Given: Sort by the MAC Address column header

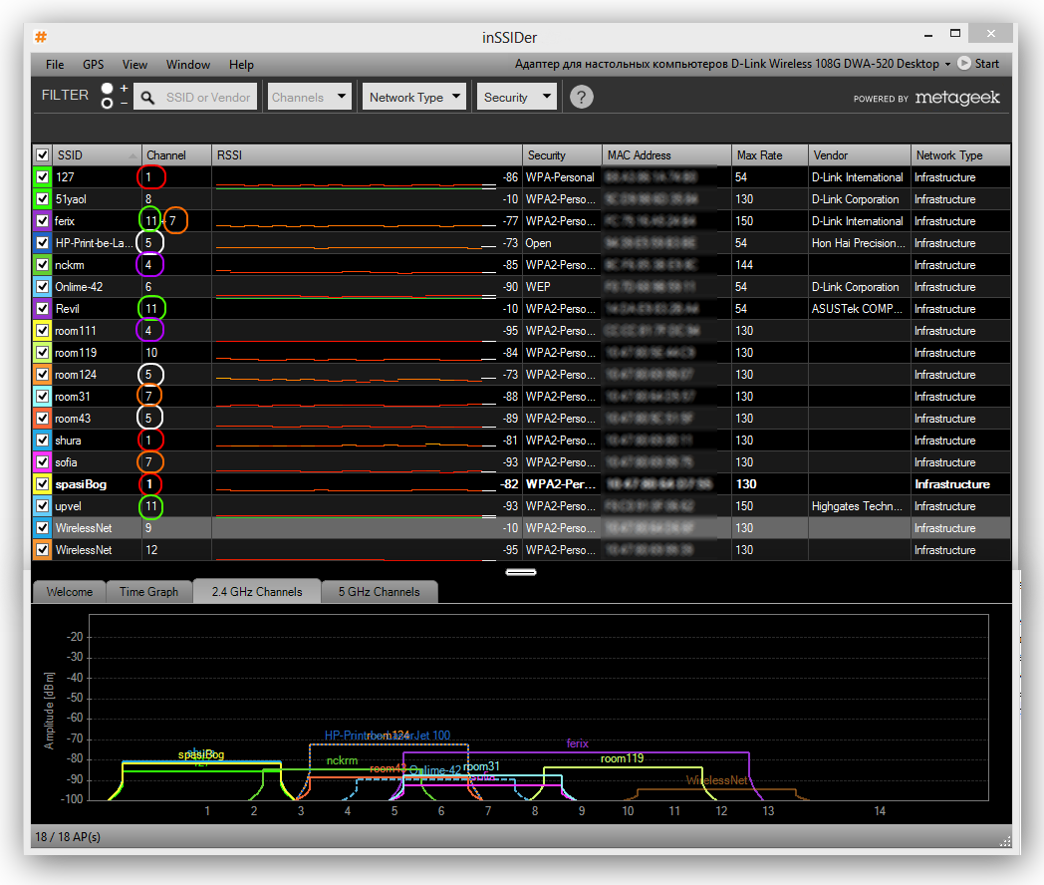Looking at the screenshot, I should (x=667, y=155).
